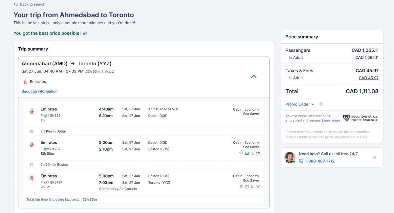Click the 'Trip summary' section heading
394x213 pixels.
point(33,49)
